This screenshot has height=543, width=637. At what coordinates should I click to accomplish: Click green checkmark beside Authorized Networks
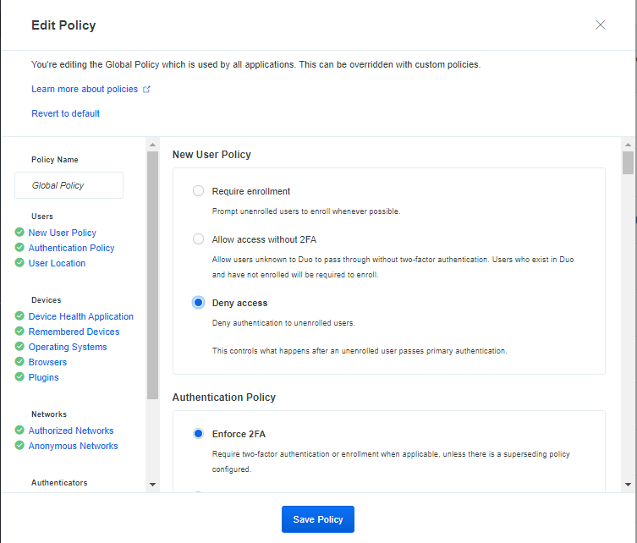point(19,430)
